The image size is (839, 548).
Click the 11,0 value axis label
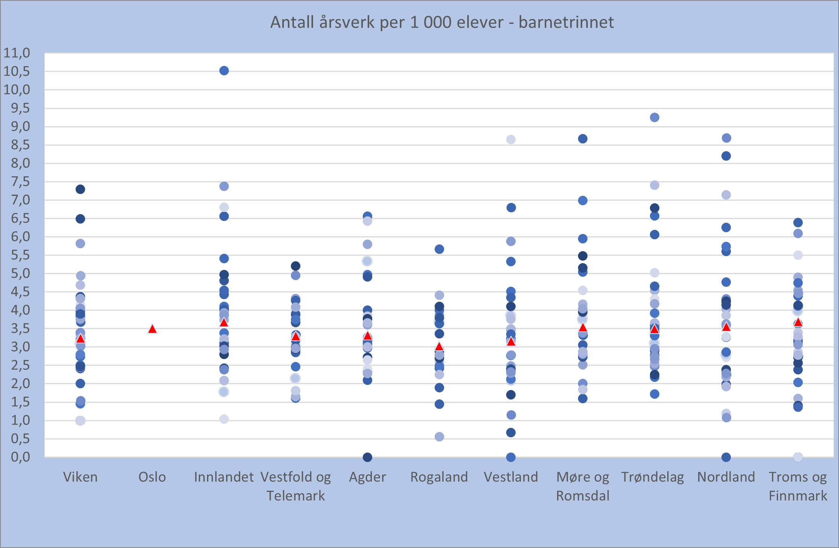coord(17,53)
